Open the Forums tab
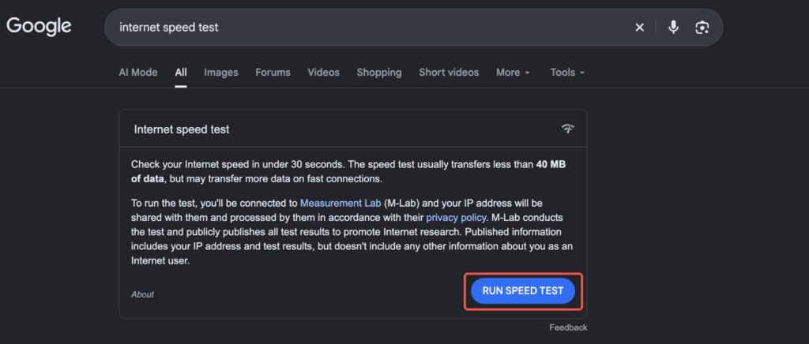This screenshot has height=344, width=809. [273, 73]
